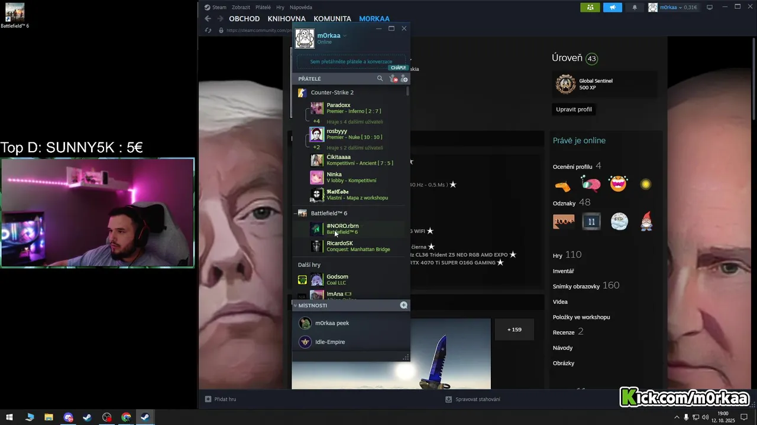Click the Global Sentinel badge icon
The height and width of the screenshot is (425, 757).
tap(565, 84)
